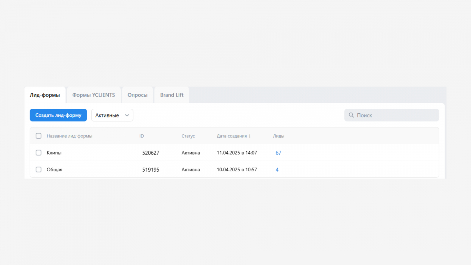Click the ID column header
The width and height of the screenshot is (471, 265).
click(x=142, y=136)
